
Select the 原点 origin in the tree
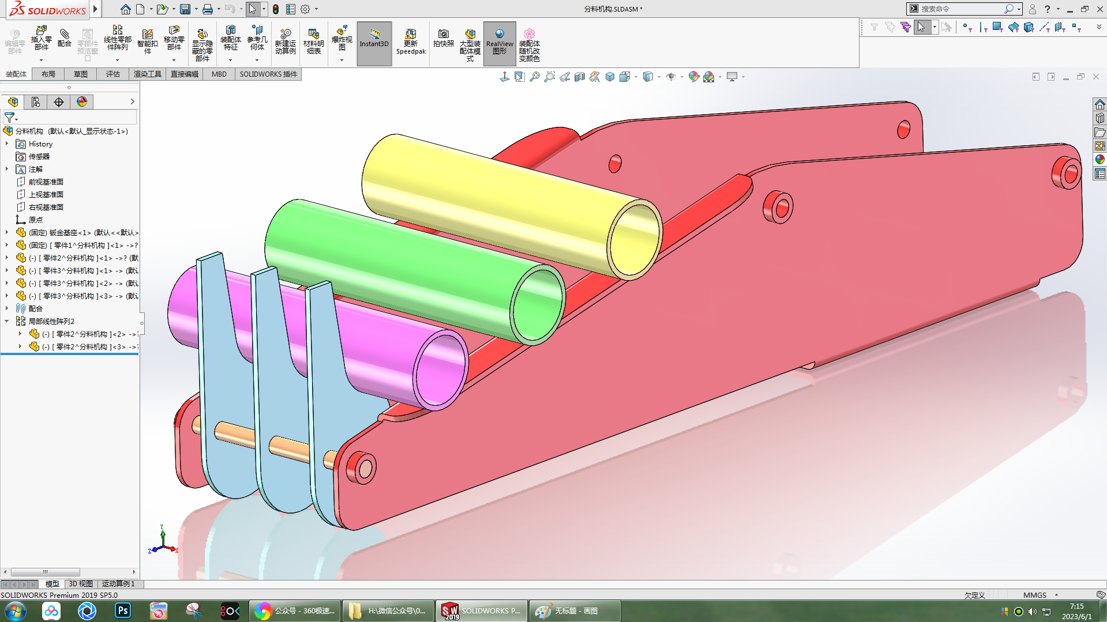pos(36,220)
